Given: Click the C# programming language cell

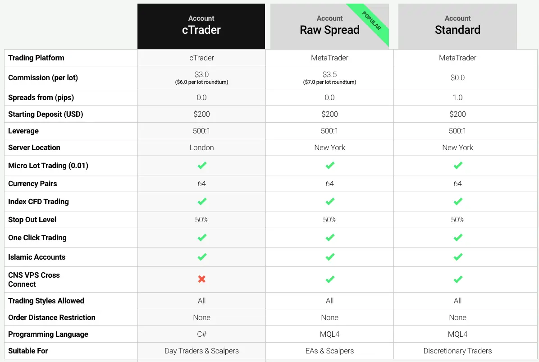Looking at the screenshot, I should coord(201,334).
